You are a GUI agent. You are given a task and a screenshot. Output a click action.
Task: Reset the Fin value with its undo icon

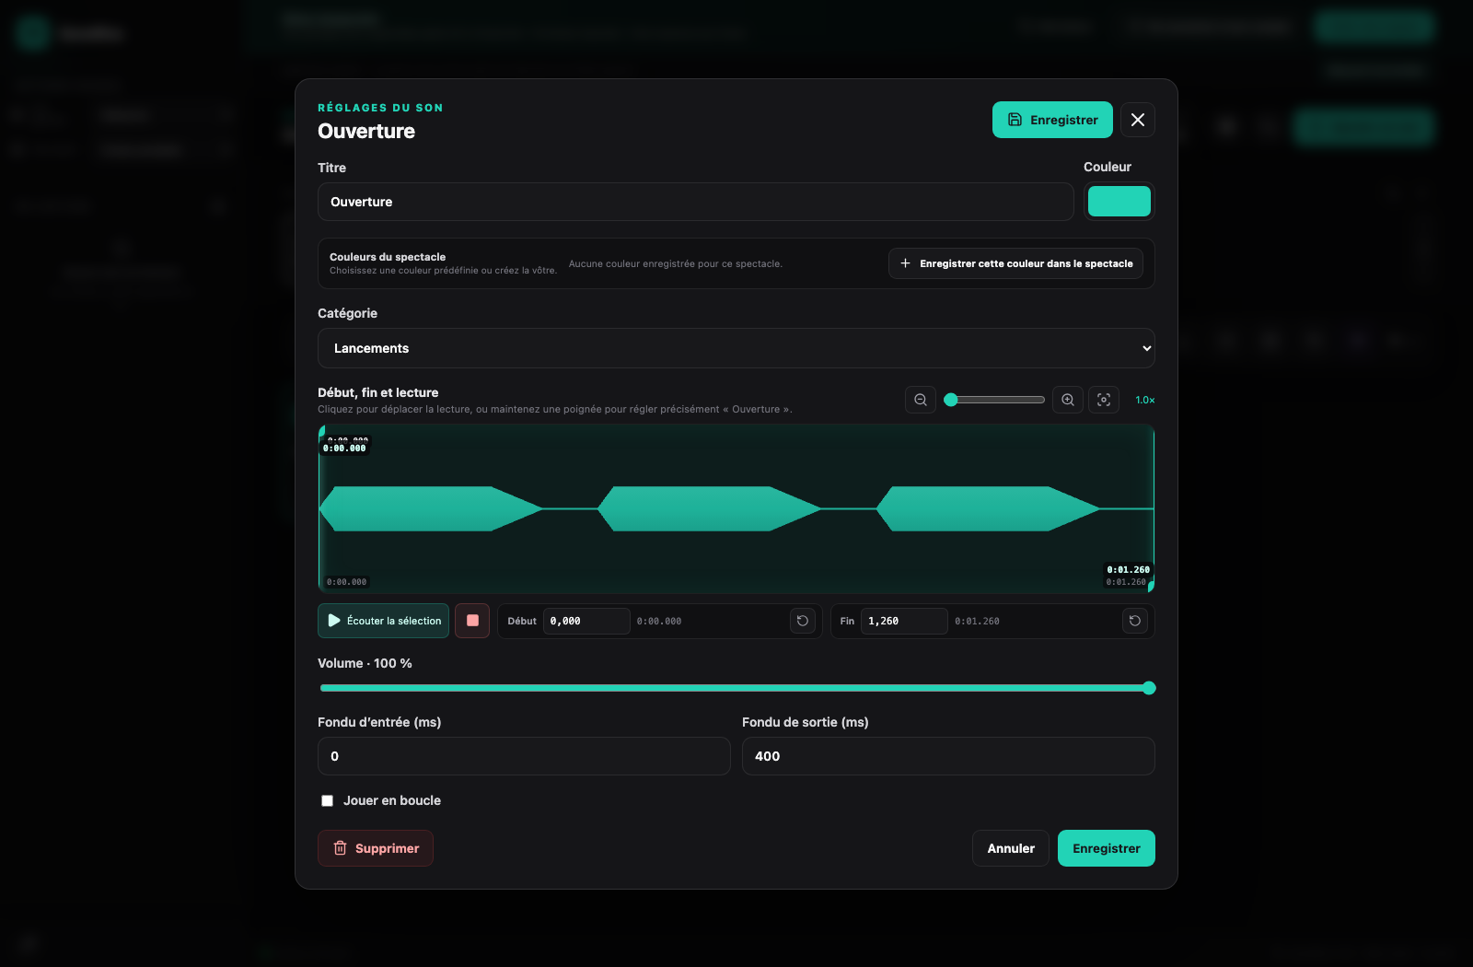[x=1135, y=621]
